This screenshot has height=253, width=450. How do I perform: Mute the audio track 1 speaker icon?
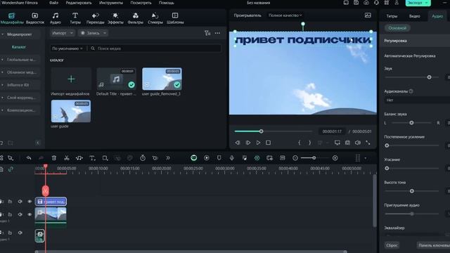point(20,233)
